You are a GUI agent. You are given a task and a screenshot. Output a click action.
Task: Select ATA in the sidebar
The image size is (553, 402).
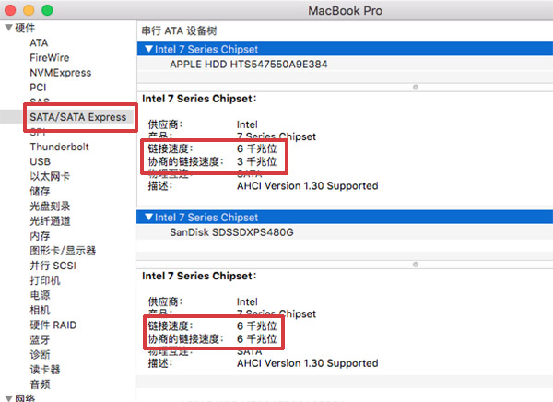click(x=39, y=43)
